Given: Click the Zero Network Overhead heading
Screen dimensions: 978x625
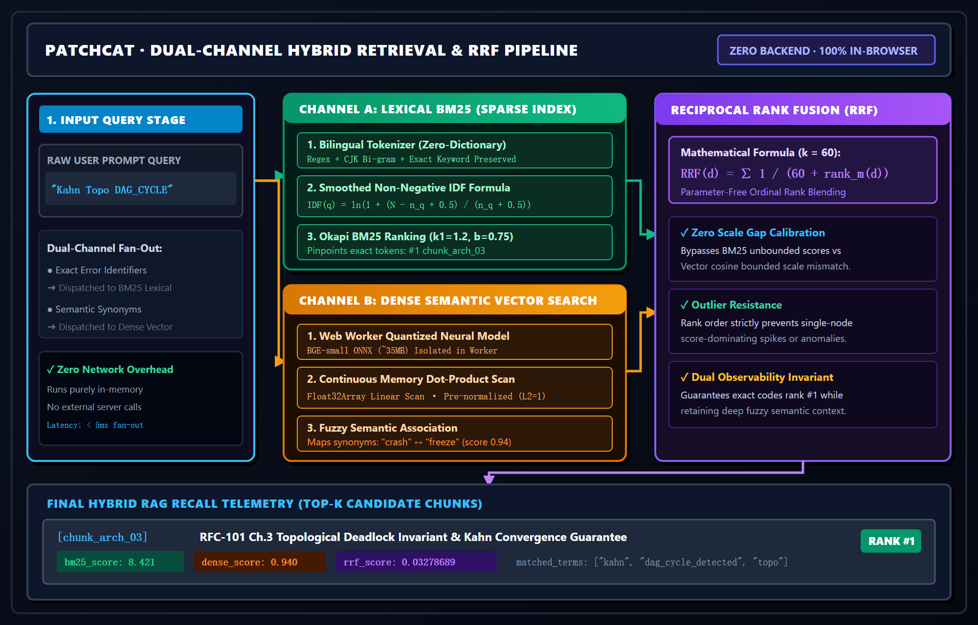Looking at the screenshot, I should 110,369.
